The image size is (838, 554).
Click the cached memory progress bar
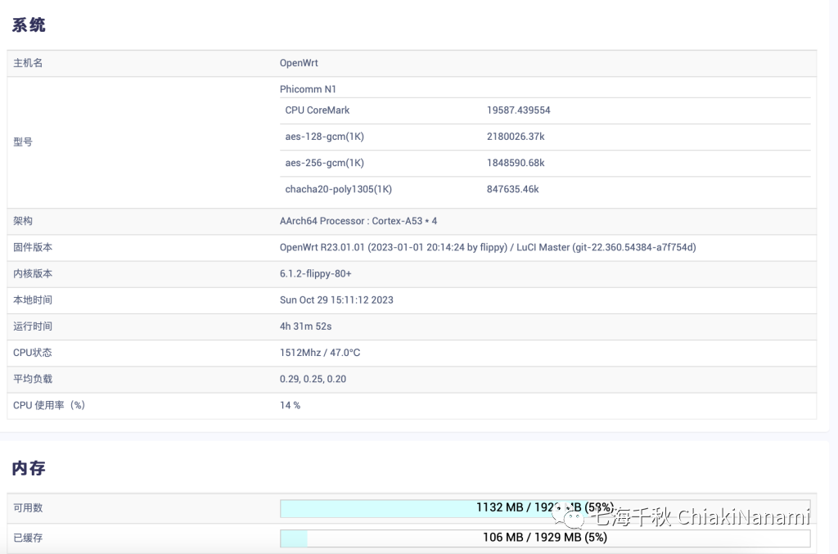click(x=544, y=538)
